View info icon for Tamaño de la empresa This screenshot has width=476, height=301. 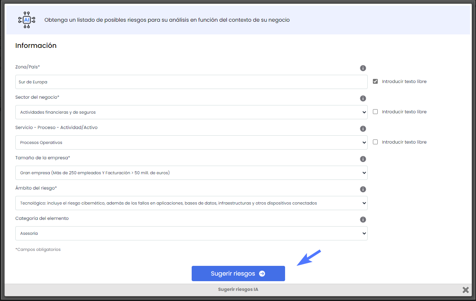point(363,159)
